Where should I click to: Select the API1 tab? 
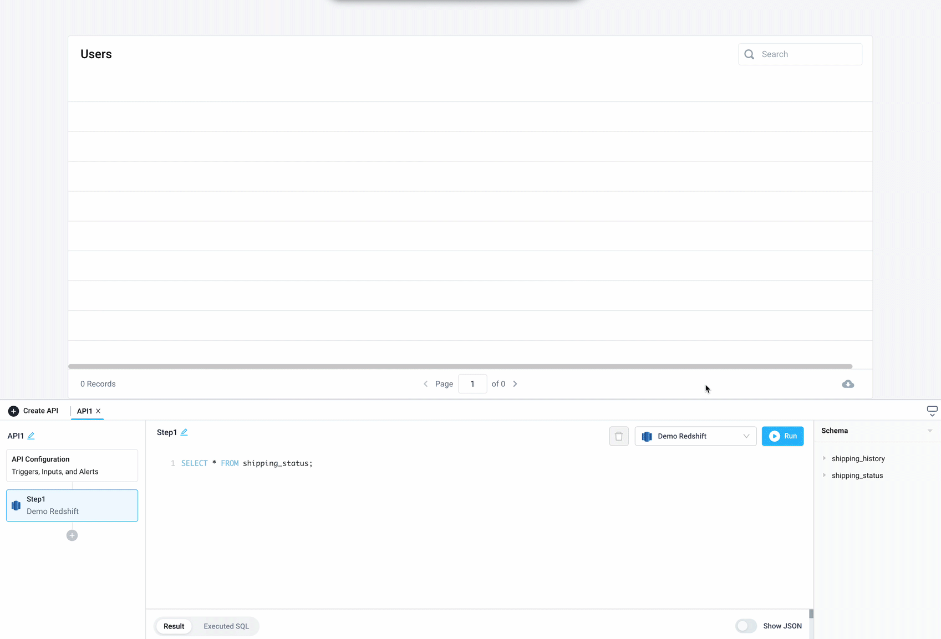(x=84, y=411)
